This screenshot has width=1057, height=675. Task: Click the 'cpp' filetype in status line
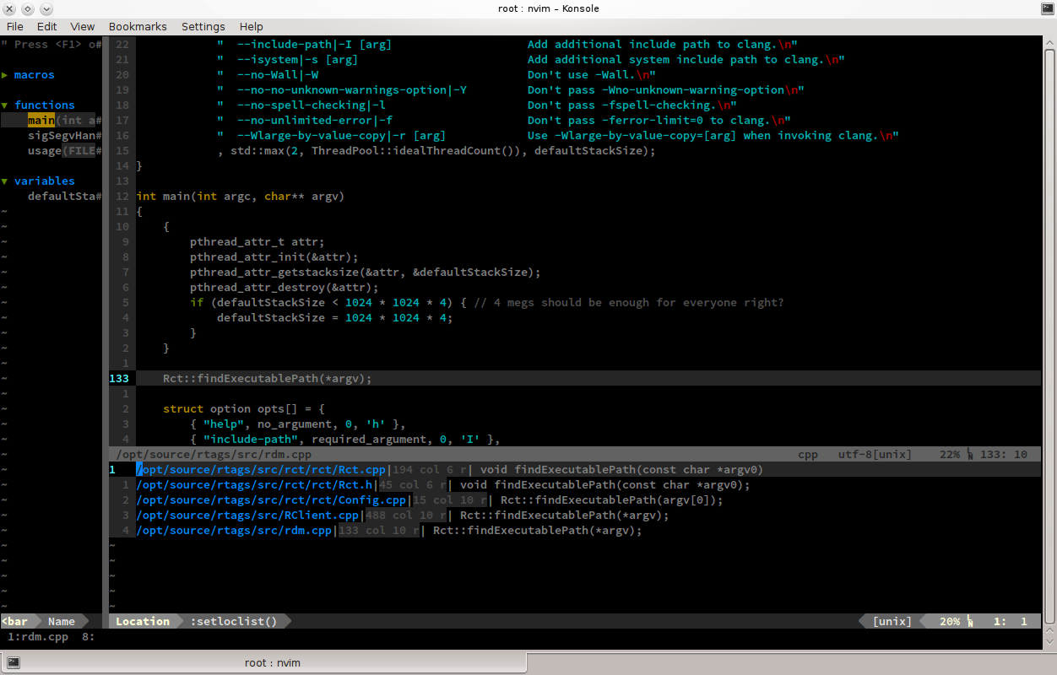(808, 455)
